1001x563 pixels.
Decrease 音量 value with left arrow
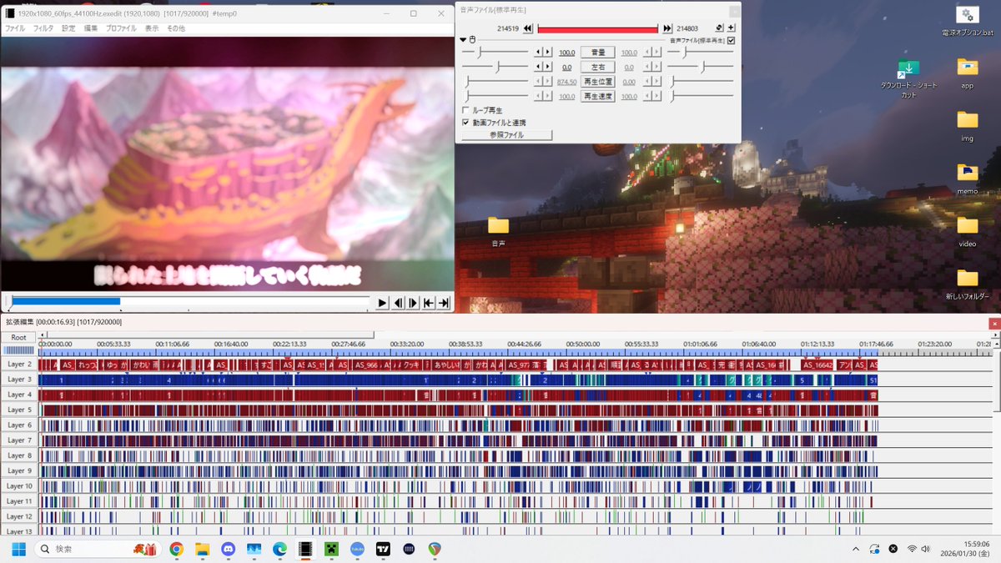coord(538,53)
